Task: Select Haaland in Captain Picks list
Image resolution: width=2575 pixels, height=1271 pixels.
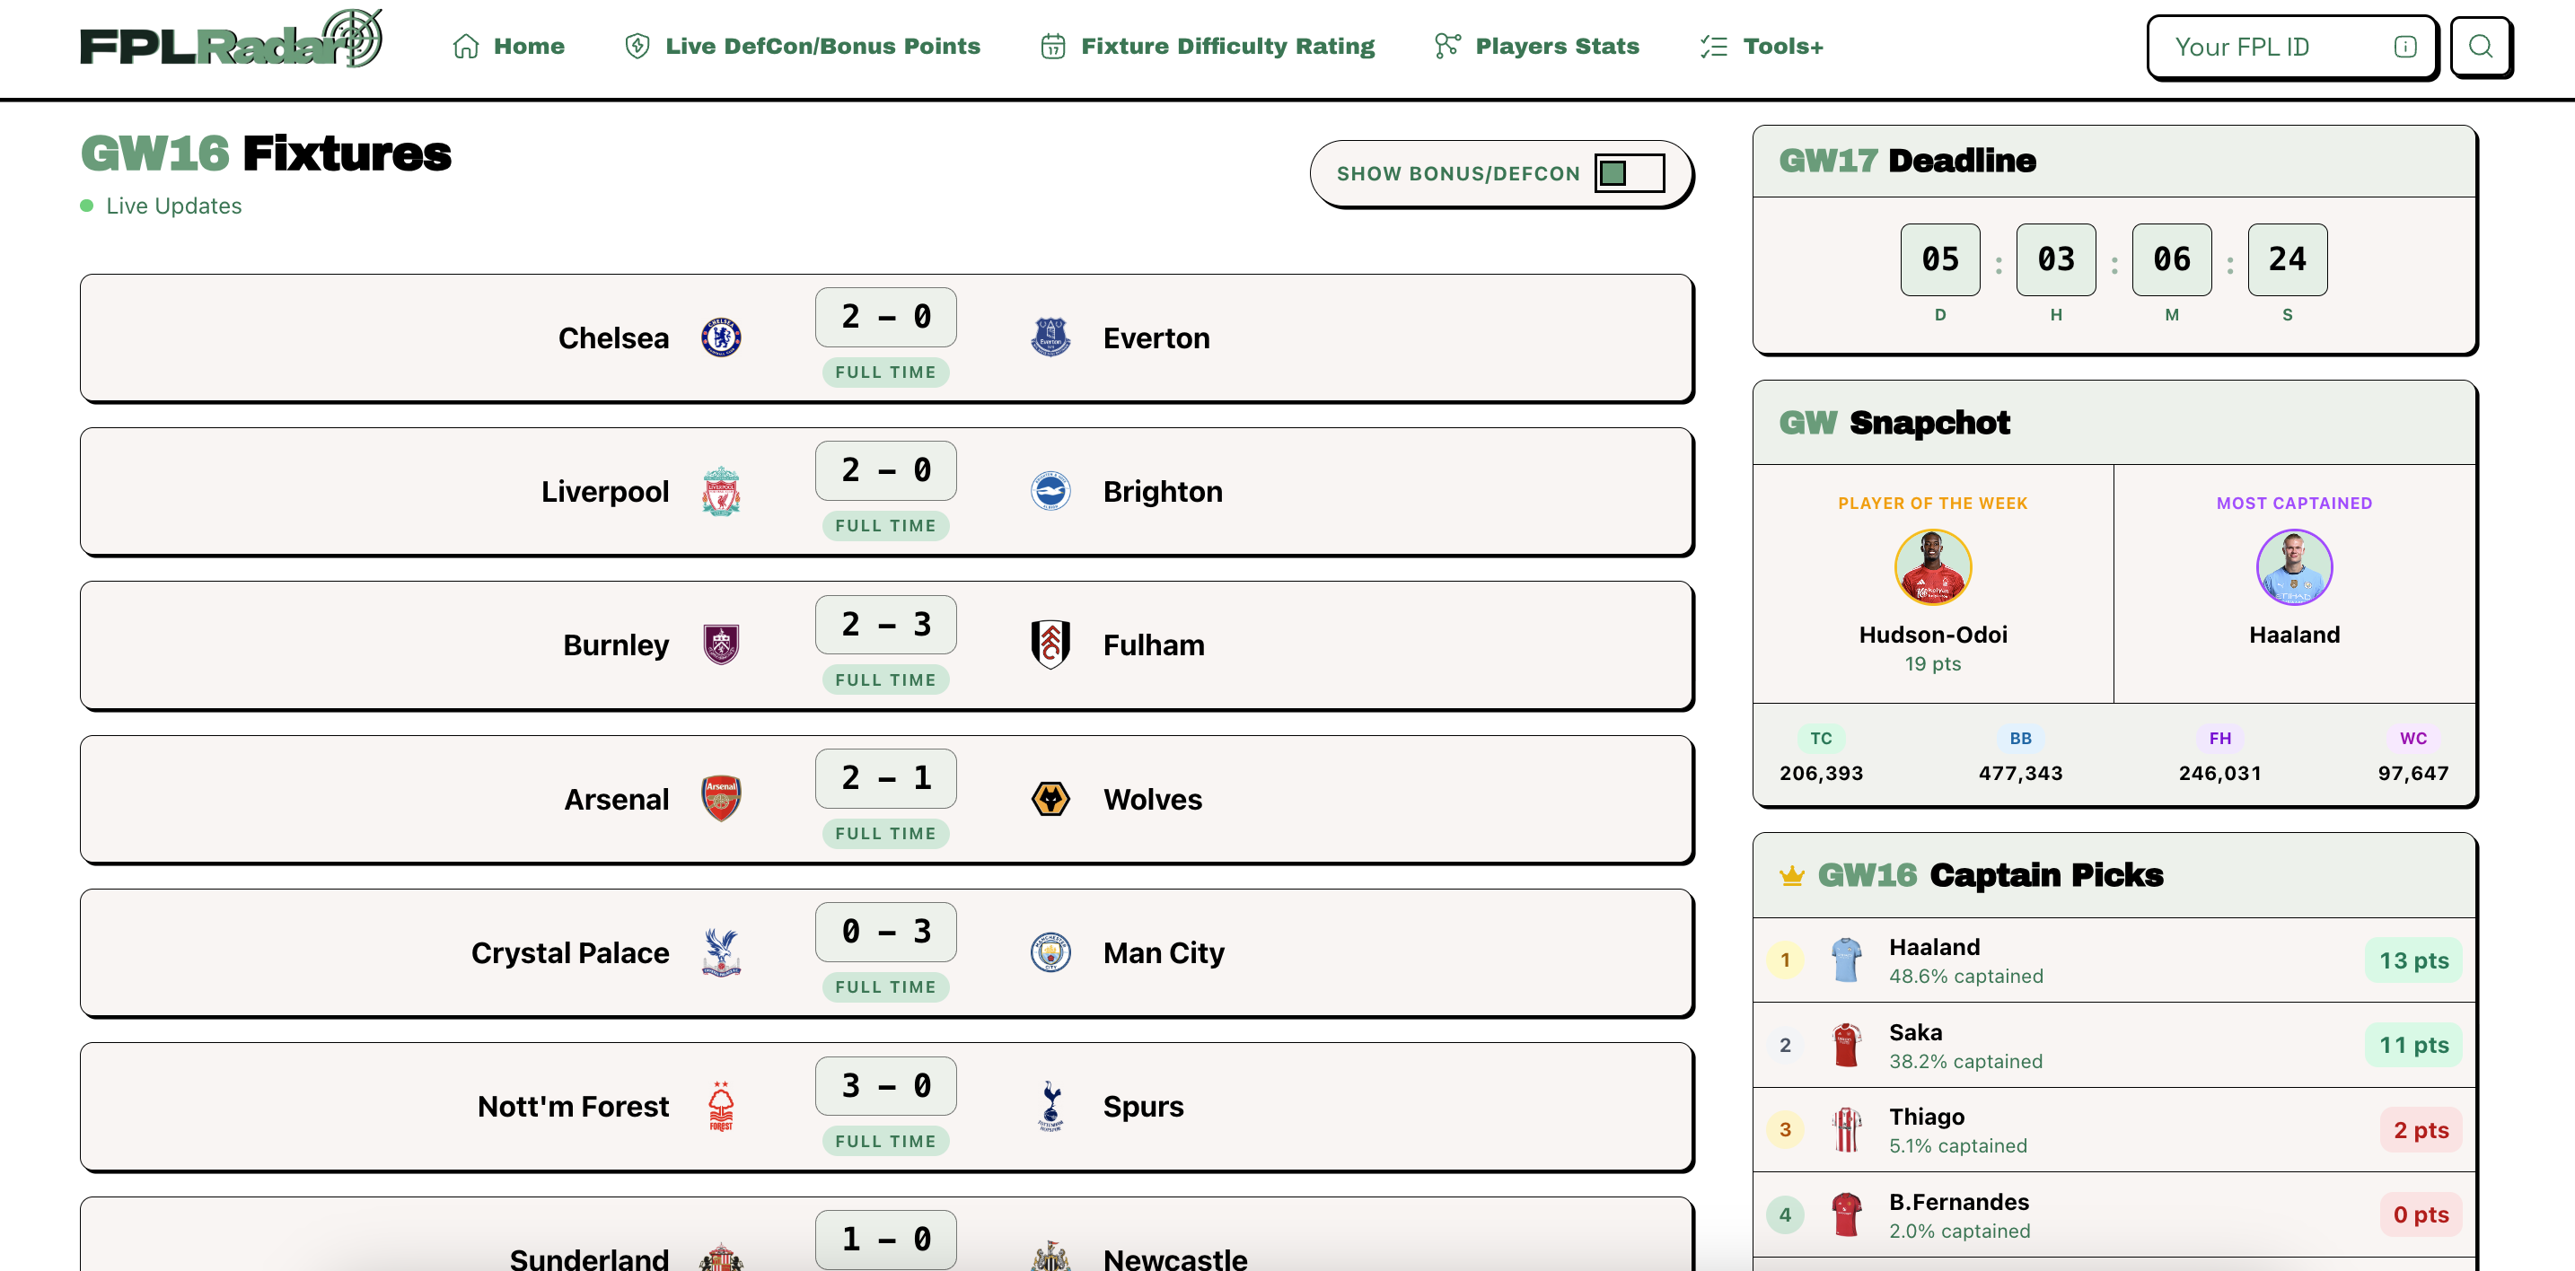Action: pyautogui.click(x=2114, y=960)
